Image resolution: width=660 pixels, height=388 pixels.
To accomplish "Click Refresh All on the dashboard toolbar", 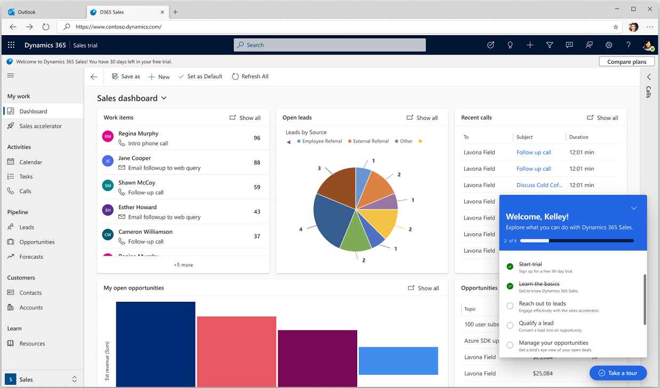I will click(250, 76).
